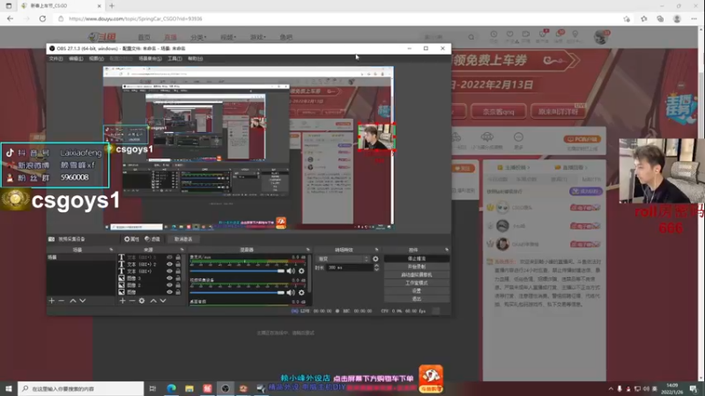Pop out the Controls dock panel
The image size is (705, 396).
coord(447,250)
